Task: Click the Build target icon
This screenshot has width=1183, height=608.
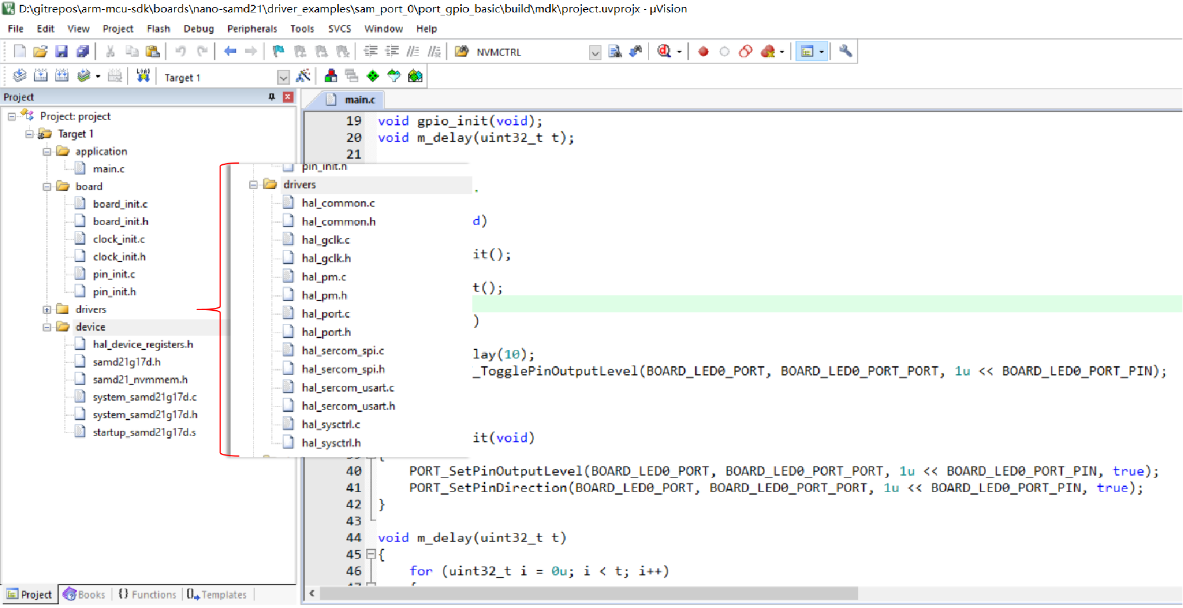Action: point(41,76)
